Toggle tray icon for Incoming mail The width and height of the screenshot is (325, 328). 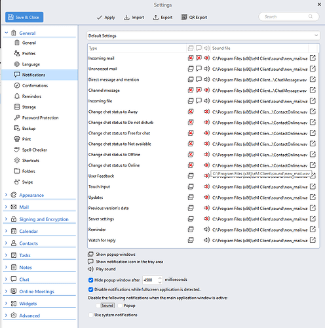click(x=199, y=58)
